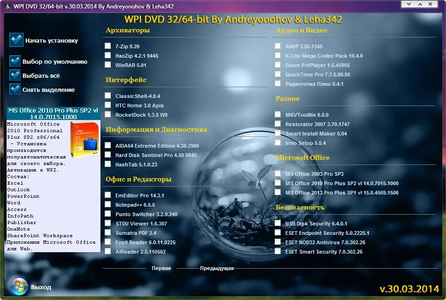Check HTC Home 3.0 Apis
This screenshot has width=446, height=300.
pos(108,105)
